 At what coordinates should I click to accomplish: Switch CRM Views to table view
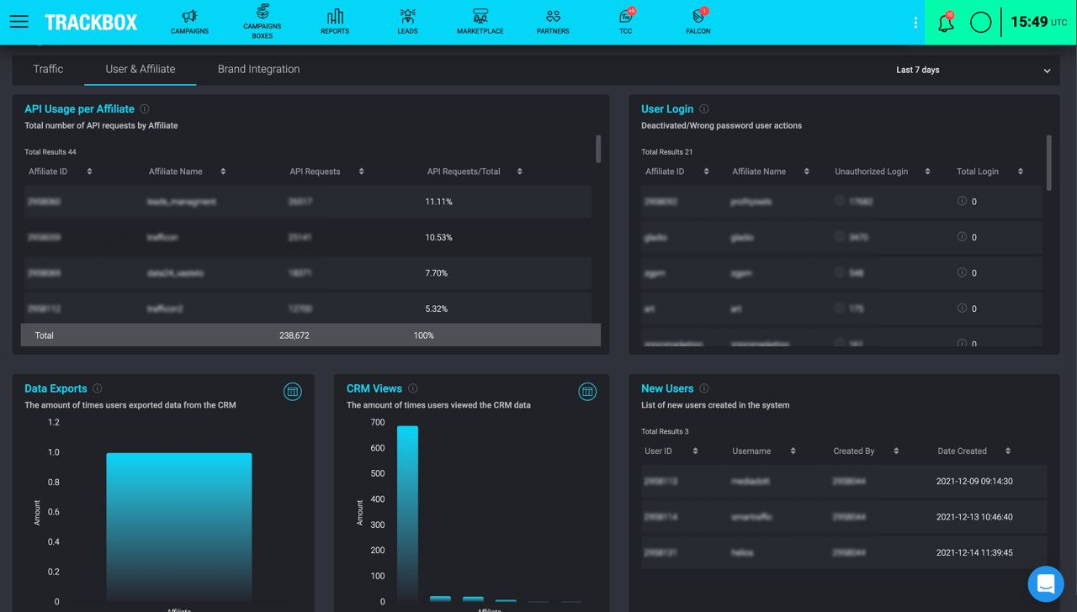(587, 392)
